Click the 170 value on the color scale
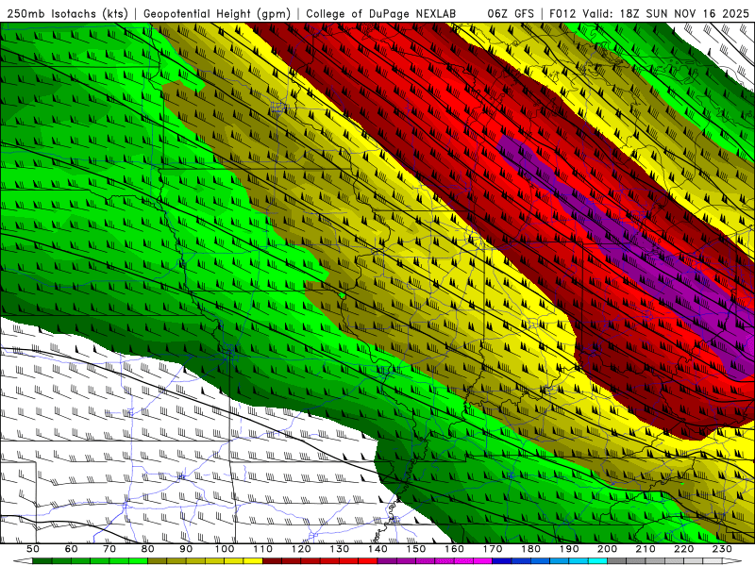Viewport: 755px width, 566px height. [493, 549]
